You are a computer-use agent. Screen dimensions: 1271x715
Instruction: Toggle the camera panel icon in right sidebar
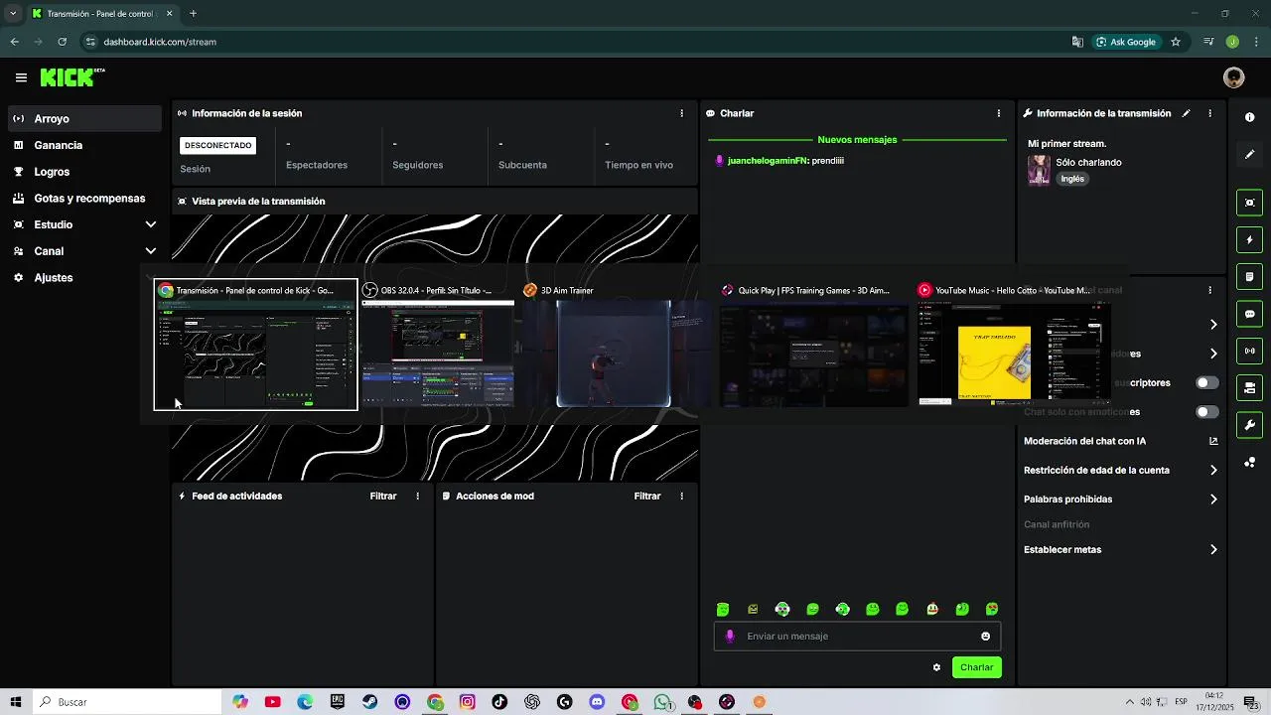pos(1249,387)
